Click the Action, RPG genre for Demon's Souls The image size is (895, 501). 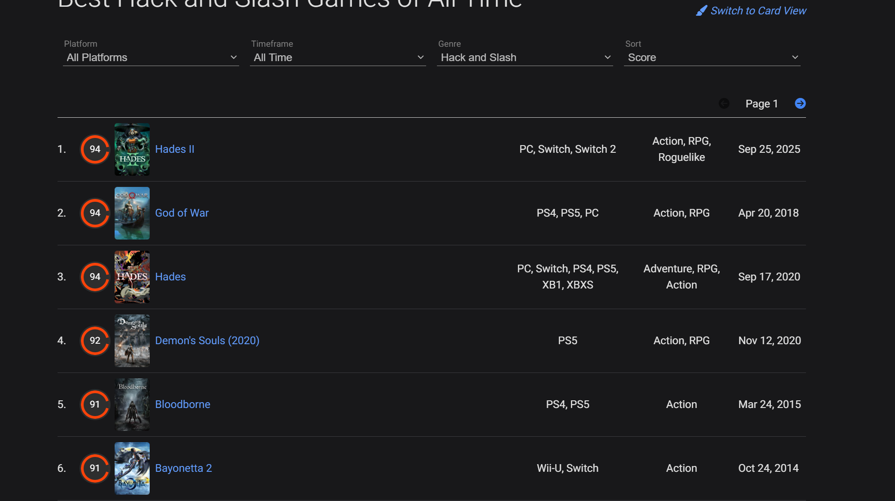coord(681,341)
